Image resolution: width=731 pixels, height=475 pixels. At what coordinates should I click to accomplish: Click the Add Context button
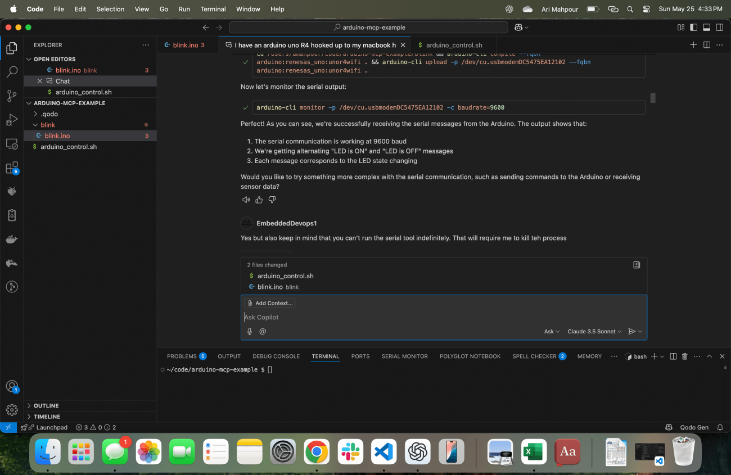tap(270, 303)
